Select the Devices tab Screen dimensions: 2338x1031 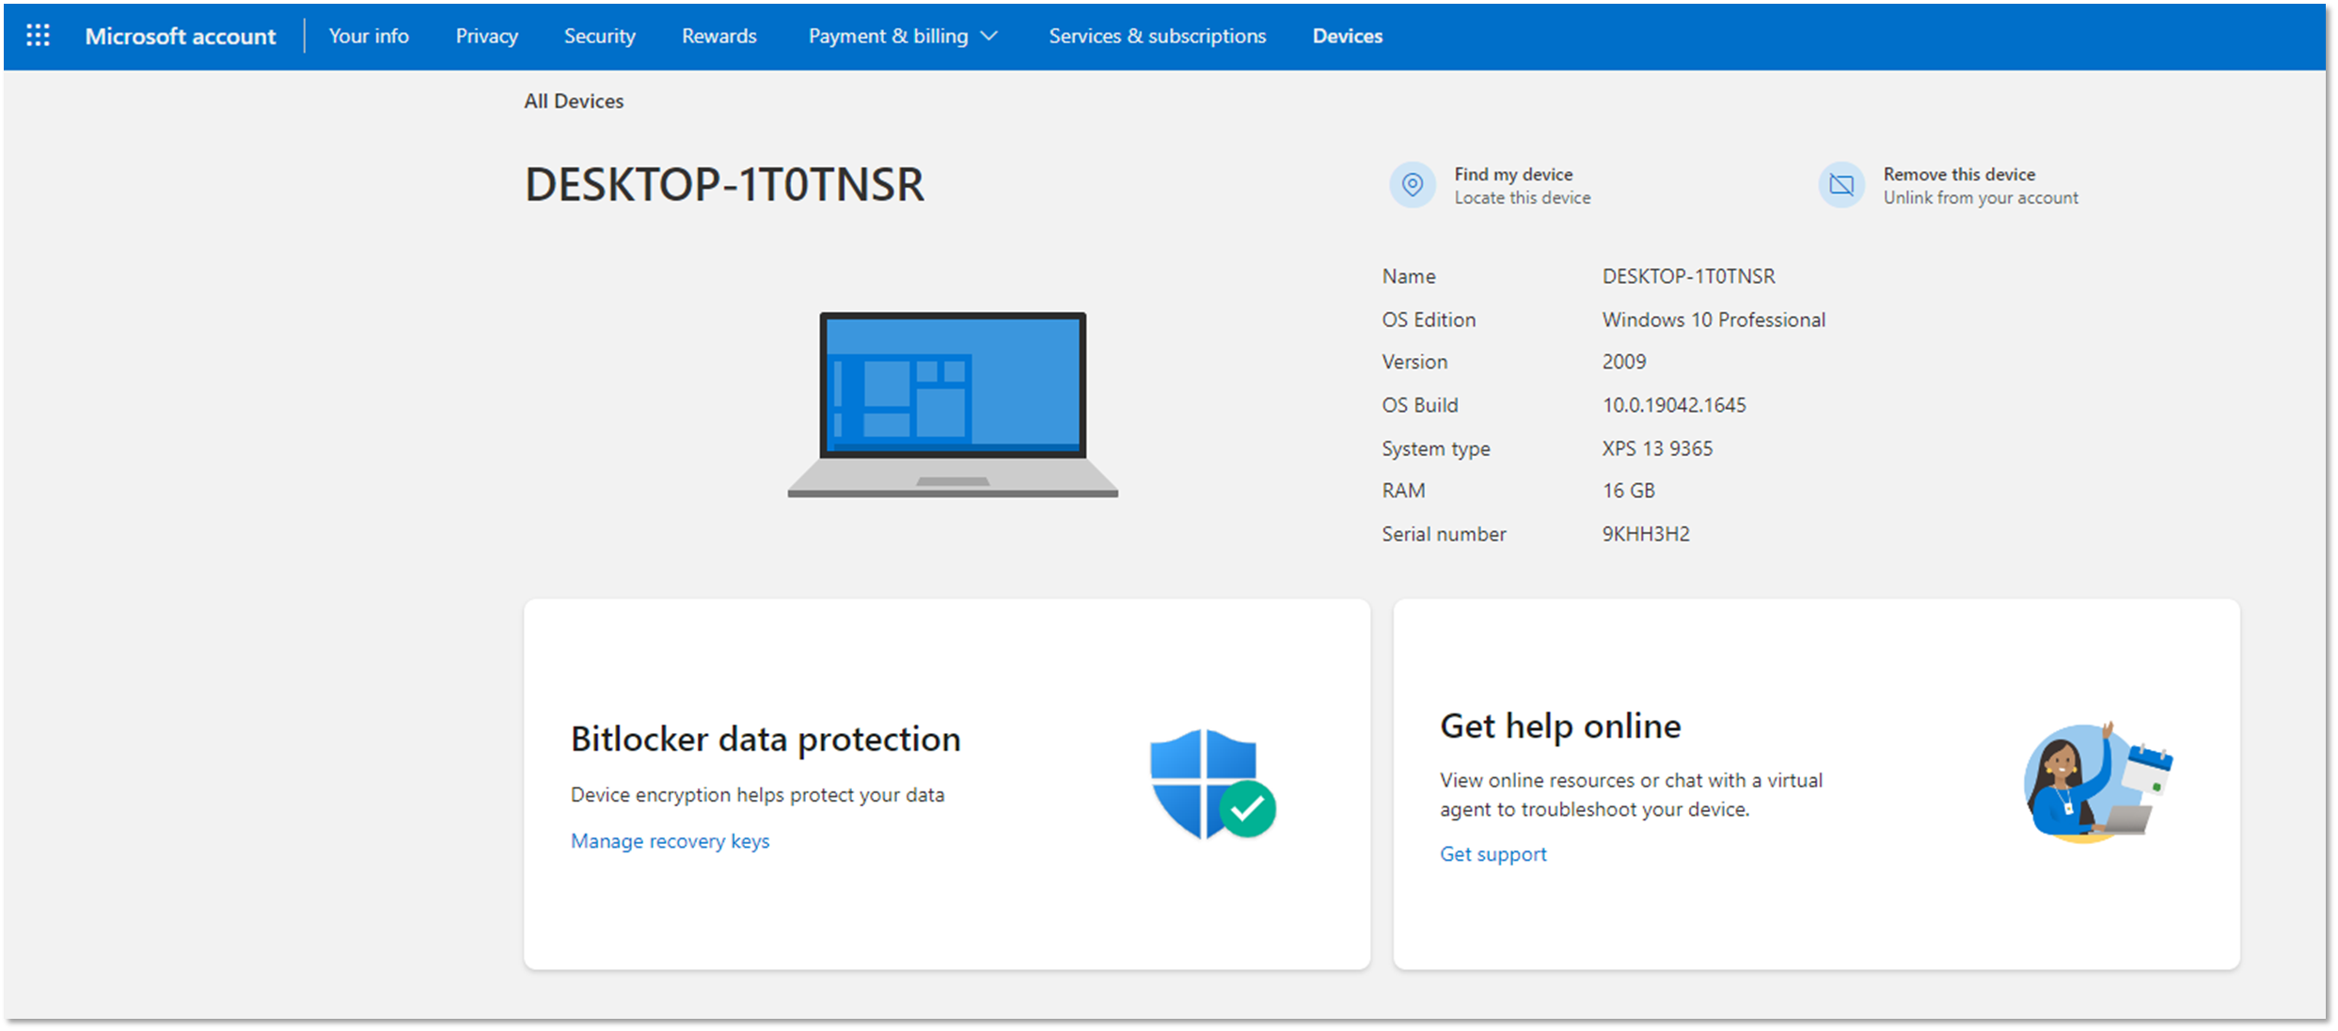(x=1347, y=36)
